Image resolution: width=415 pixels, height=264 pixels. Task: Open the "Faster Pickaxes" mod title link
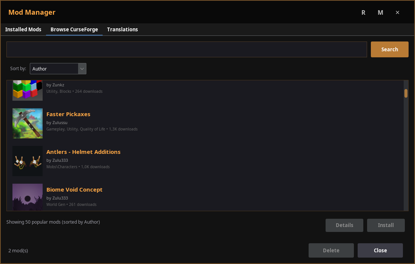pos(68,114)
